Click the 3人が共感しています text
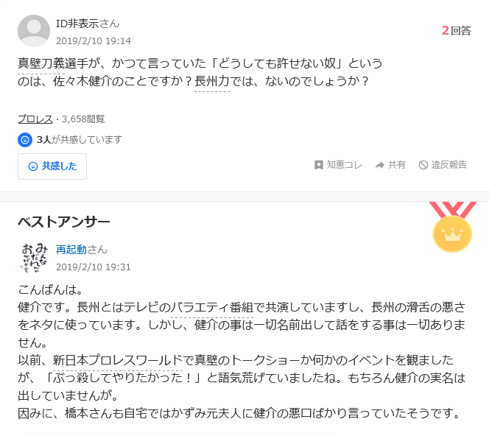489x433 pixels. pos(80,140)
